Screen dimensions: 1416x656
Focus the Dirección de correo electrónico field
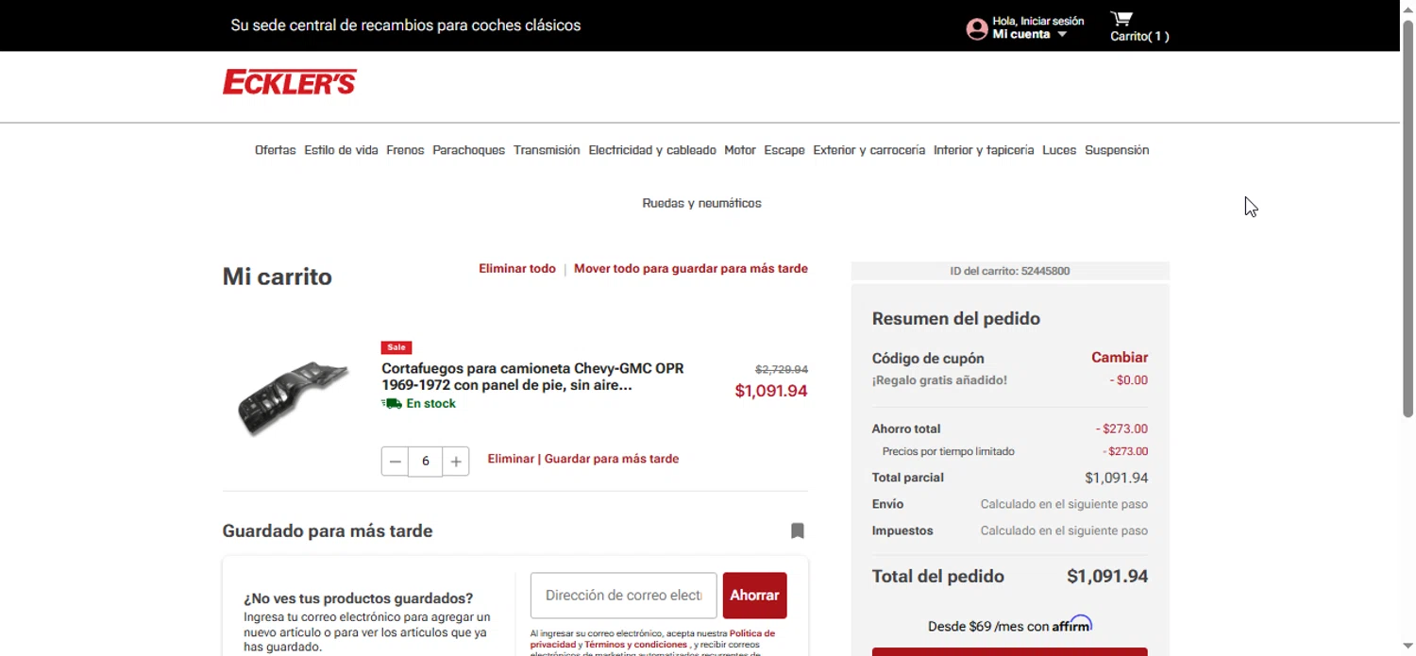point(623,596)
